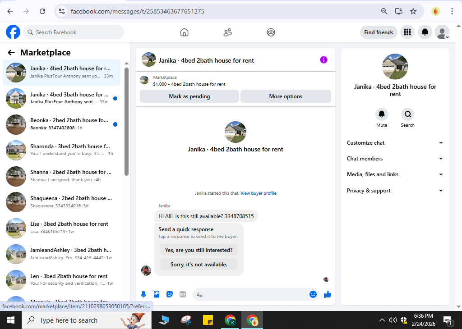Image resolution: width=462 pixels, height=329 pixels.
Task: Open the emoji picker smiley icon
Action: pyautogui.click(x=313, y=294)
